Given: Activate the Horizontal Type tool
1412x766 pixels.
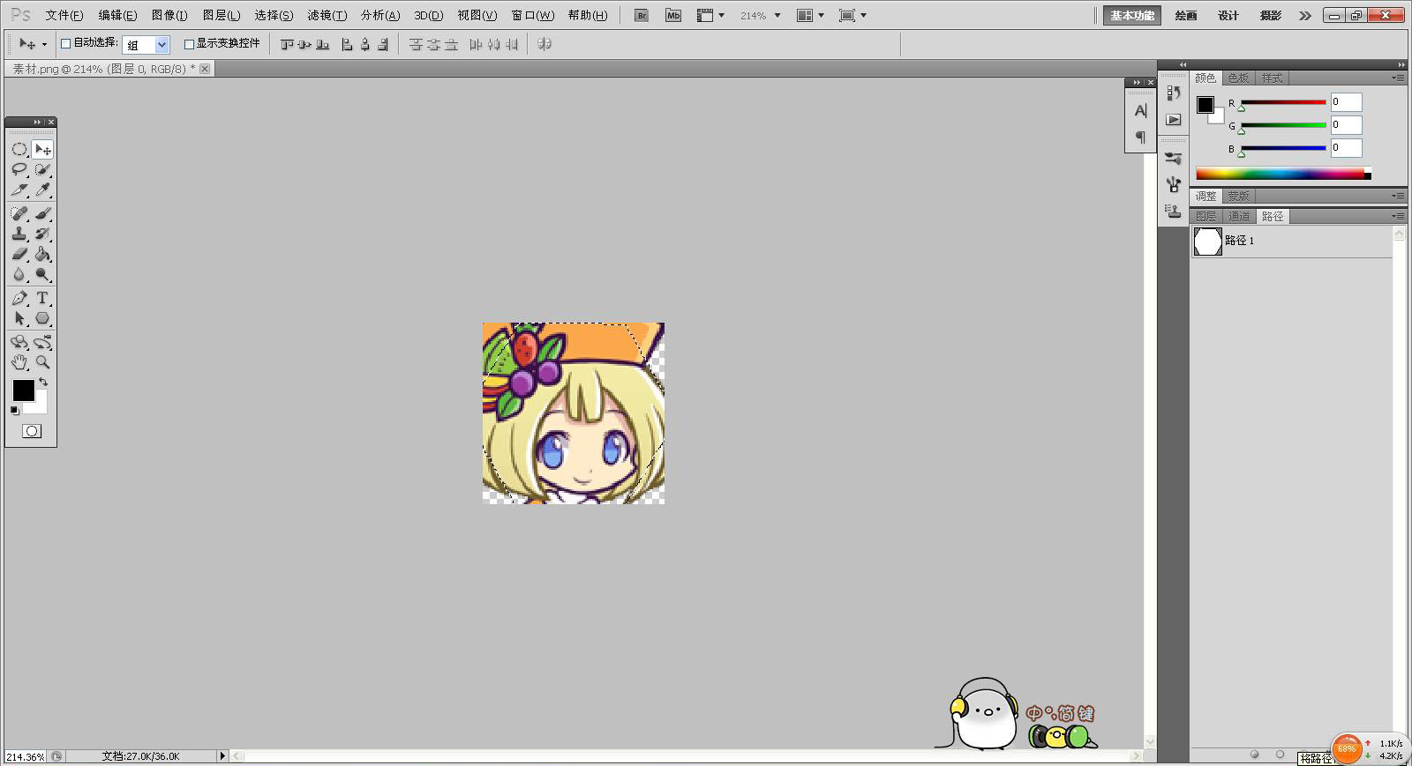Looking at the screenshot, I should [42, 298].
